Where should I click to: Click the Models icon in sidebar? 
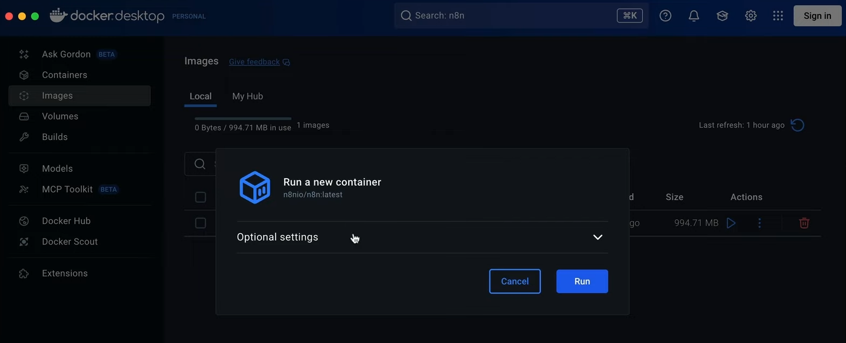(24, 169)
